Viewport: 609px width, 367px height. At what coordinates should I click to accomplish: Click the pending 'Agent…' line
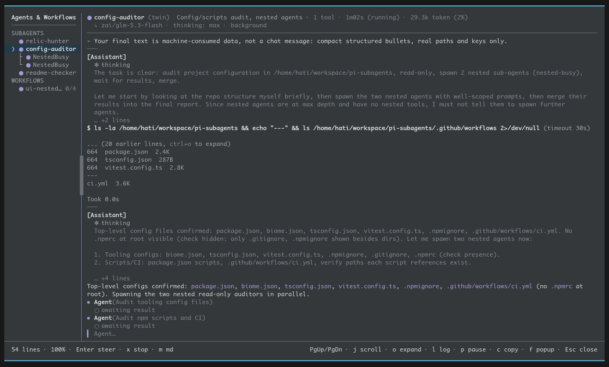(x=105, y=334)
